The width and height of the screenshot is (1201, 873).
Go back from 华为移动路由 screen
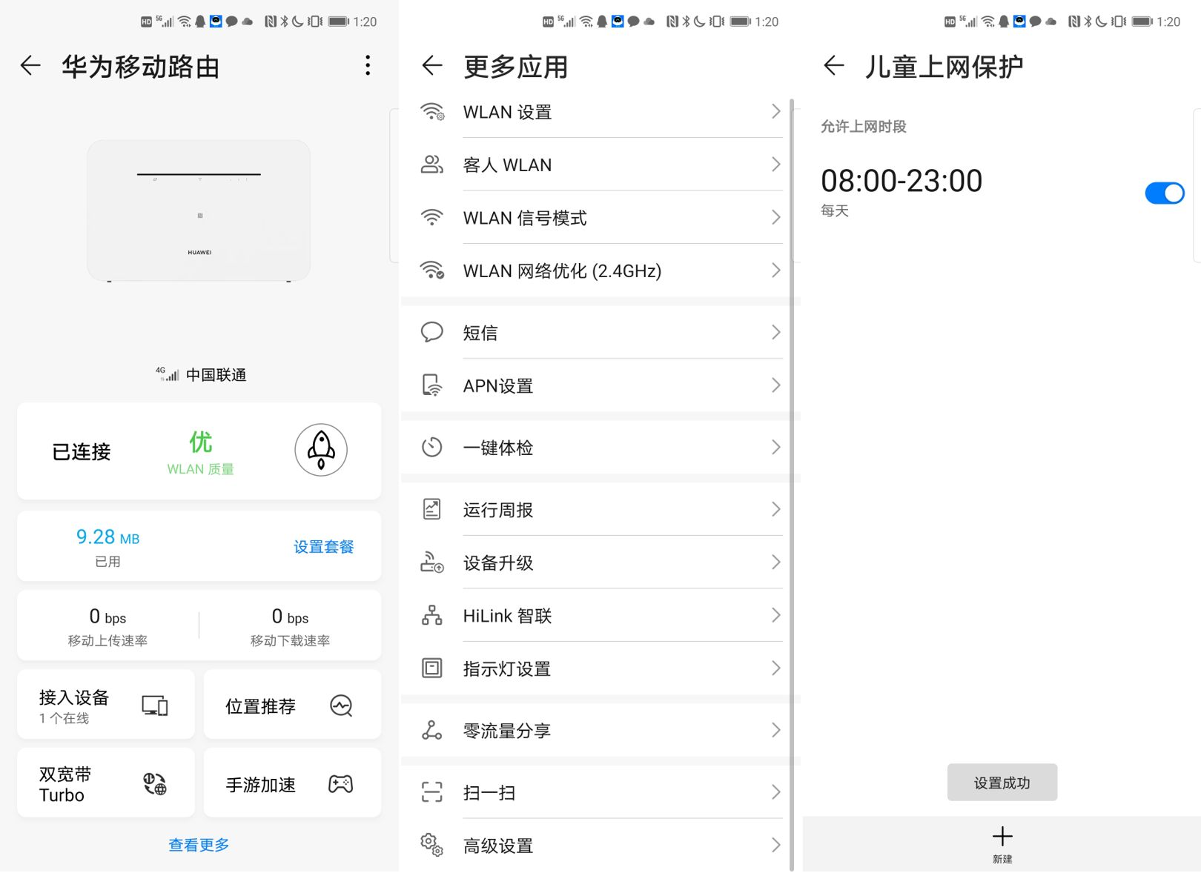click(x=30, y=66)
